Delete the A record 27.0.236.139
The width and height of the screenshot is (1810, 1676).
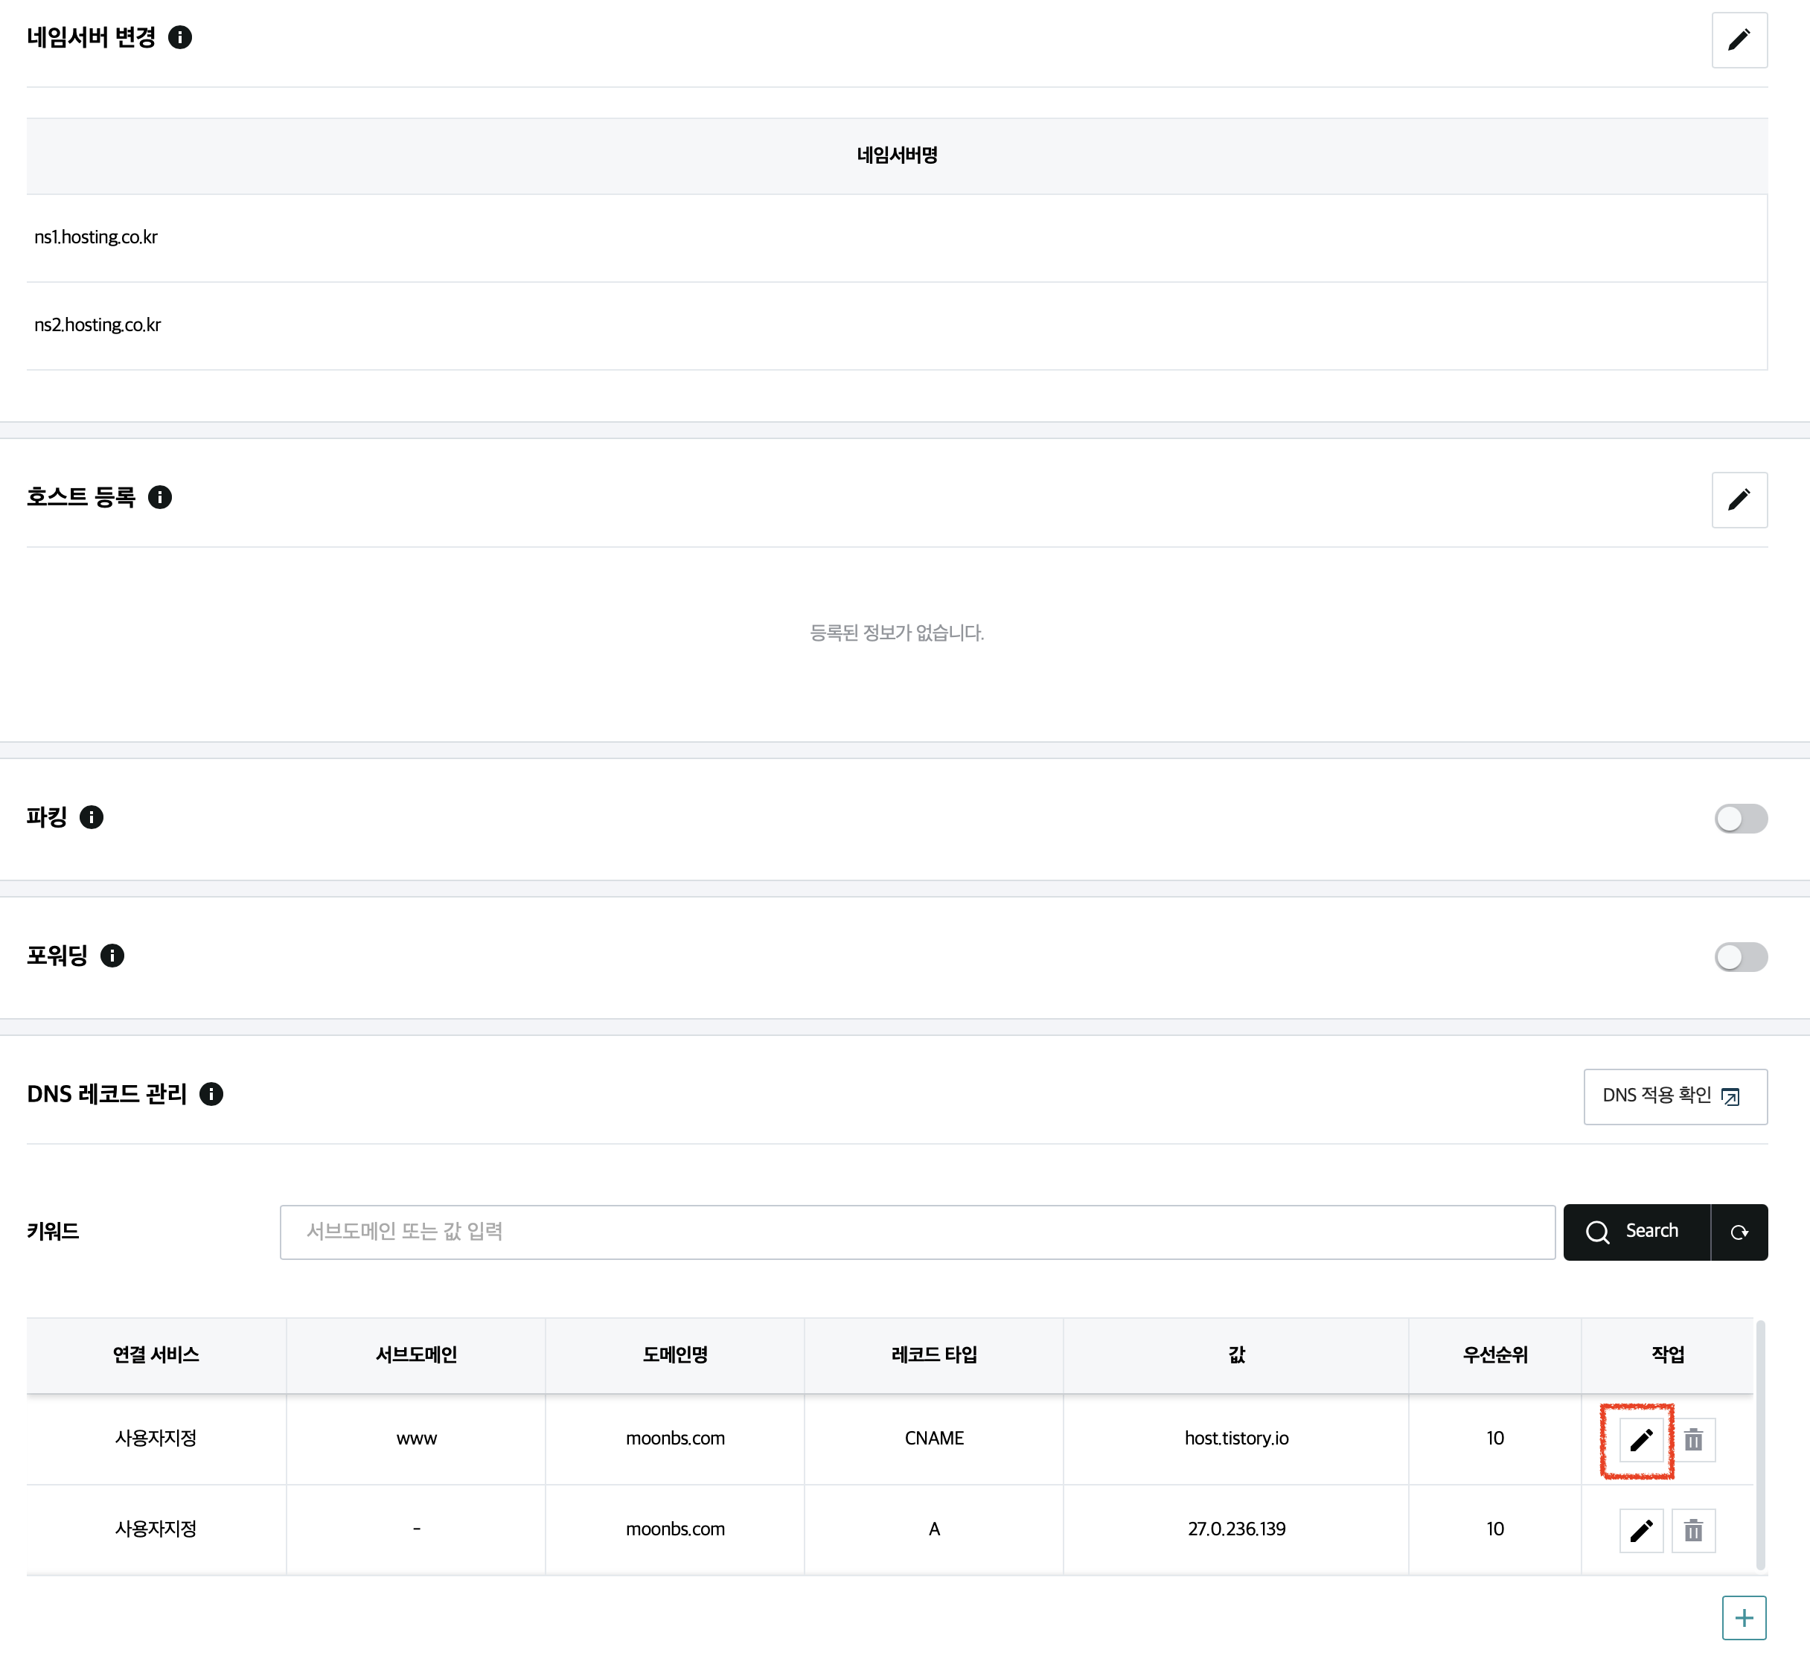point(1693,1531)
